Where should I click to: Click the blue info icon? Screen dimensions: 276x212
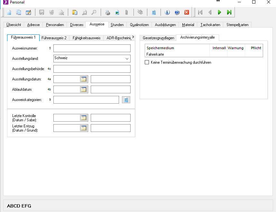[x=167, y=13]
